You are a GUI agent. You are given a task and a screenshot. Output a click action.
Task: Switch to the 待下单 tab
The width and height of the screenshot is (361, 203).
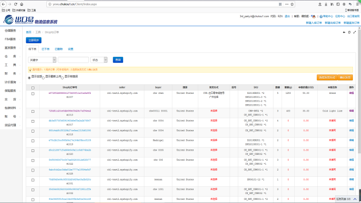32,49
